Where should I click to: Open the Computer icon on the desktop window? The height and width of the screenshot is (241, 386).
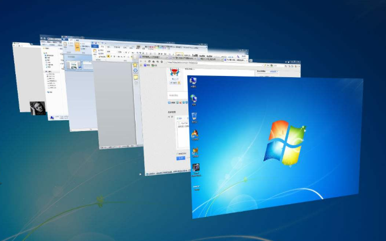click(x=193, y=81)
